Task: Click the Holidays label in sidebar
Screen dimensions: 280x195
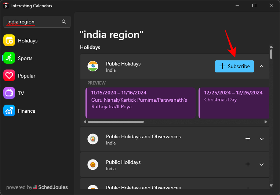Action: [28, 41]
